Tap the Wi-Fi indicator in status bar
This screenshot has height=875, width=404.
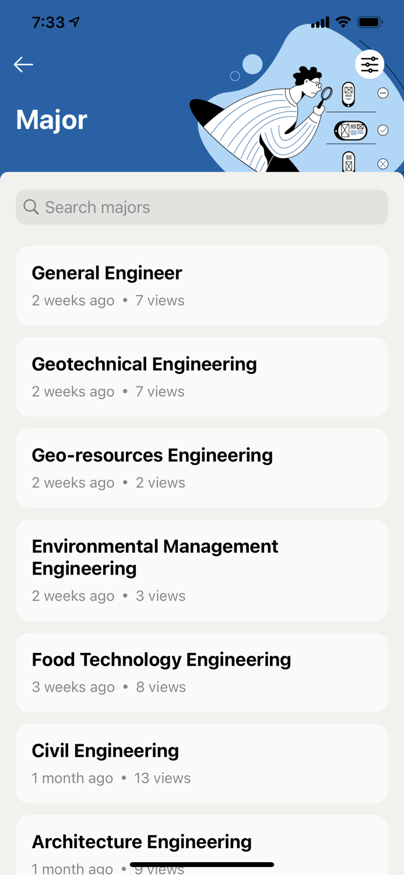[343, 22]
